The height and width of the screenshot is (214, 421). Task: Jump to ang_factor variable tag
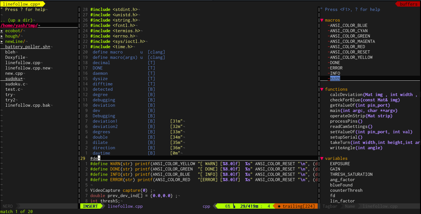pyautogui.click(x=343, y=180)
